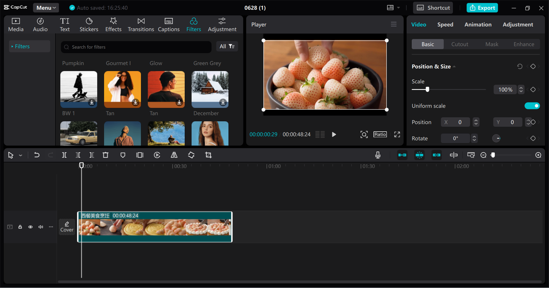549x288 pixels.
Task: Click the Undo arrow in timeline toolbar
Action: 37,155
